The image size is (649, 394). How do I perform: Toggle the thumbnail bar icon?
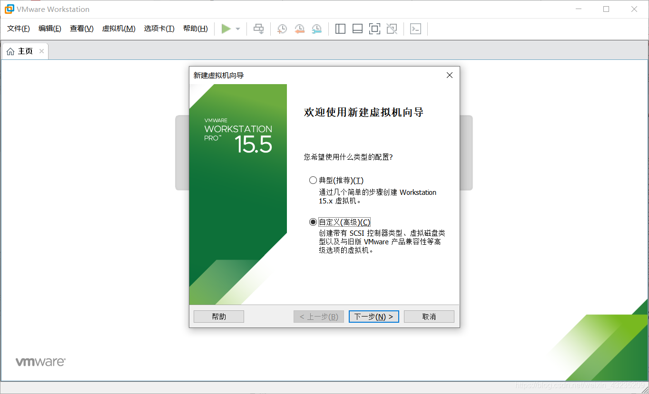coord(357,29)
